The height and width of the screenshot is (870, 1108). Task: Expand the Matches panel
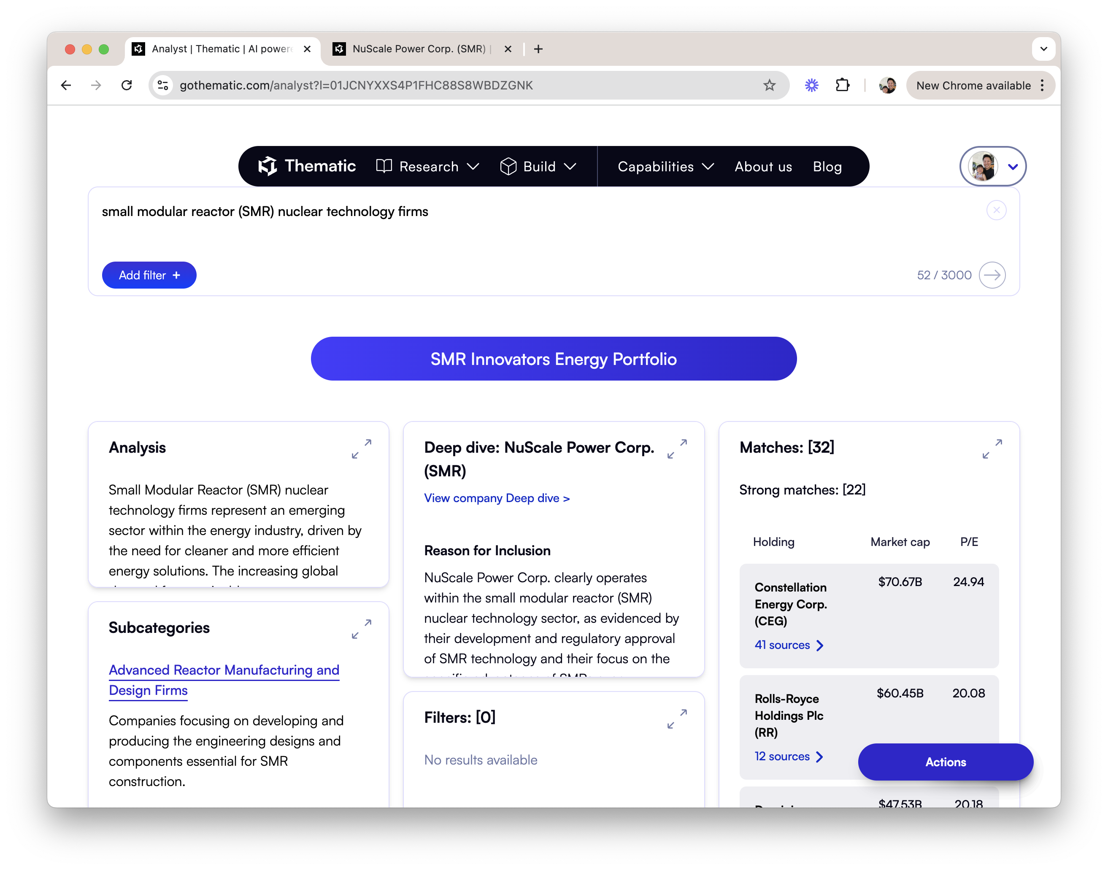(x=992, y=449)
